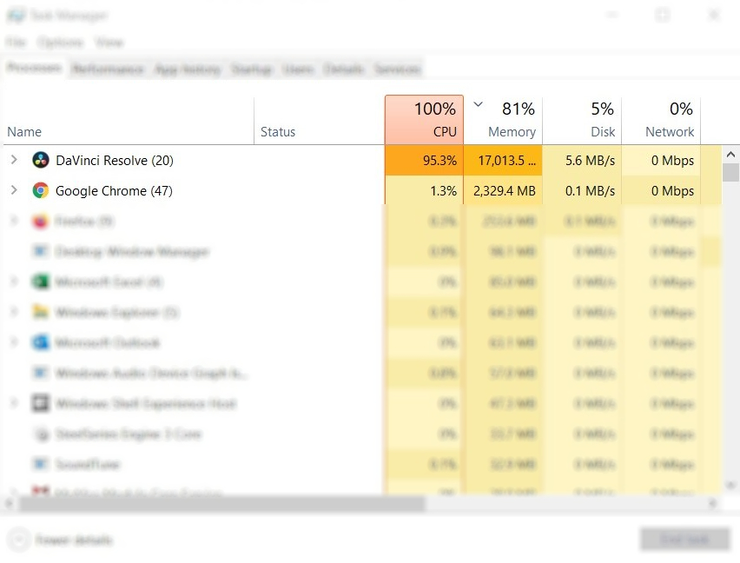Select DaVinci Resolve's 95.3% CPU cell
The image size is (740, 563).
coord(424,161)
